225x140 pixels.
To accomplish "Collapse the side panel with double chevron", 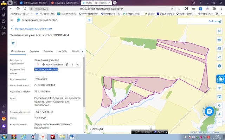I will point(89,20).
